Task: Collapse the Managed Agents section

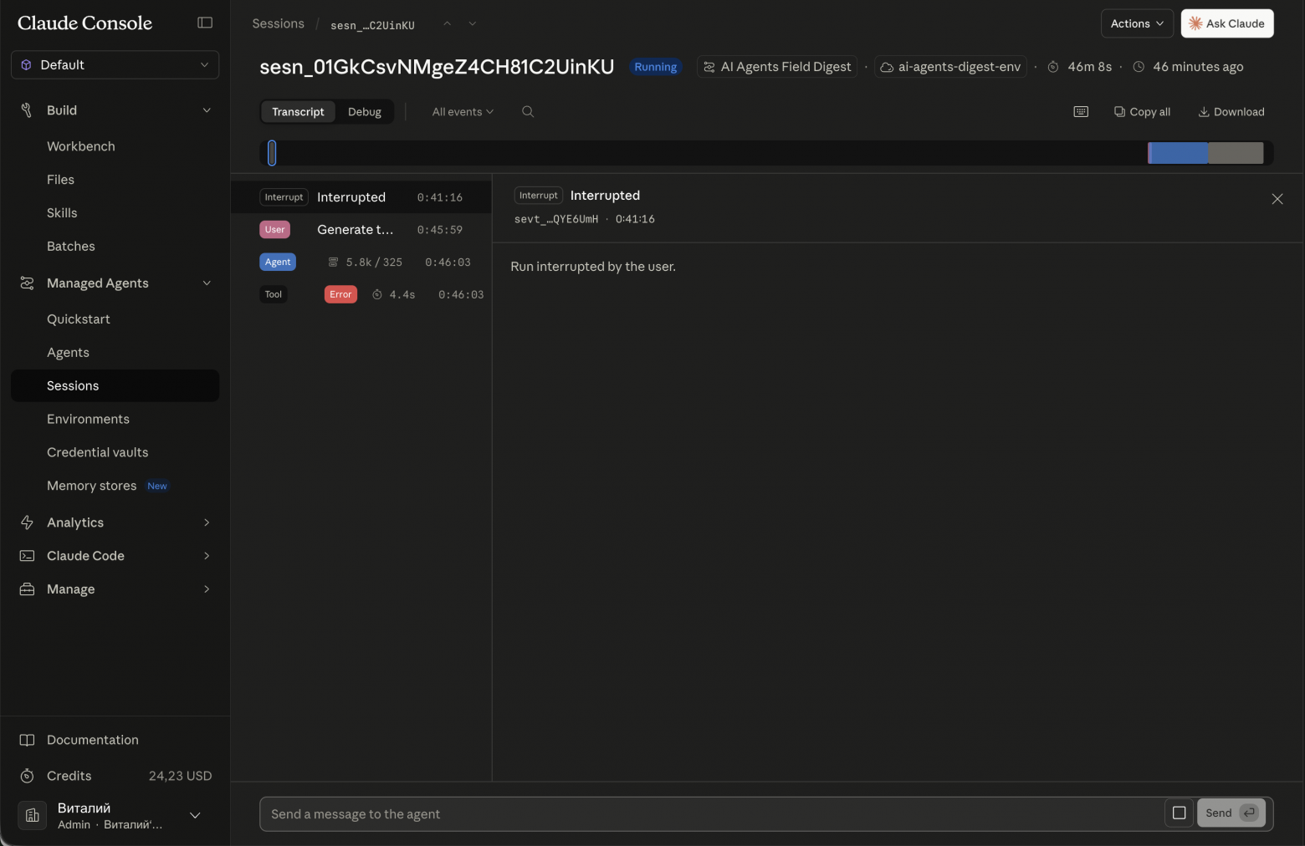Action: point(207,283)
